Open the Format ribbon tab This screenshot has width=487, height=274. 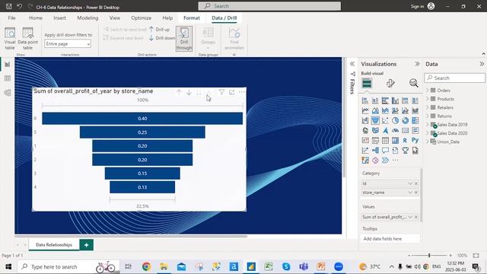[x=192, y=18]
